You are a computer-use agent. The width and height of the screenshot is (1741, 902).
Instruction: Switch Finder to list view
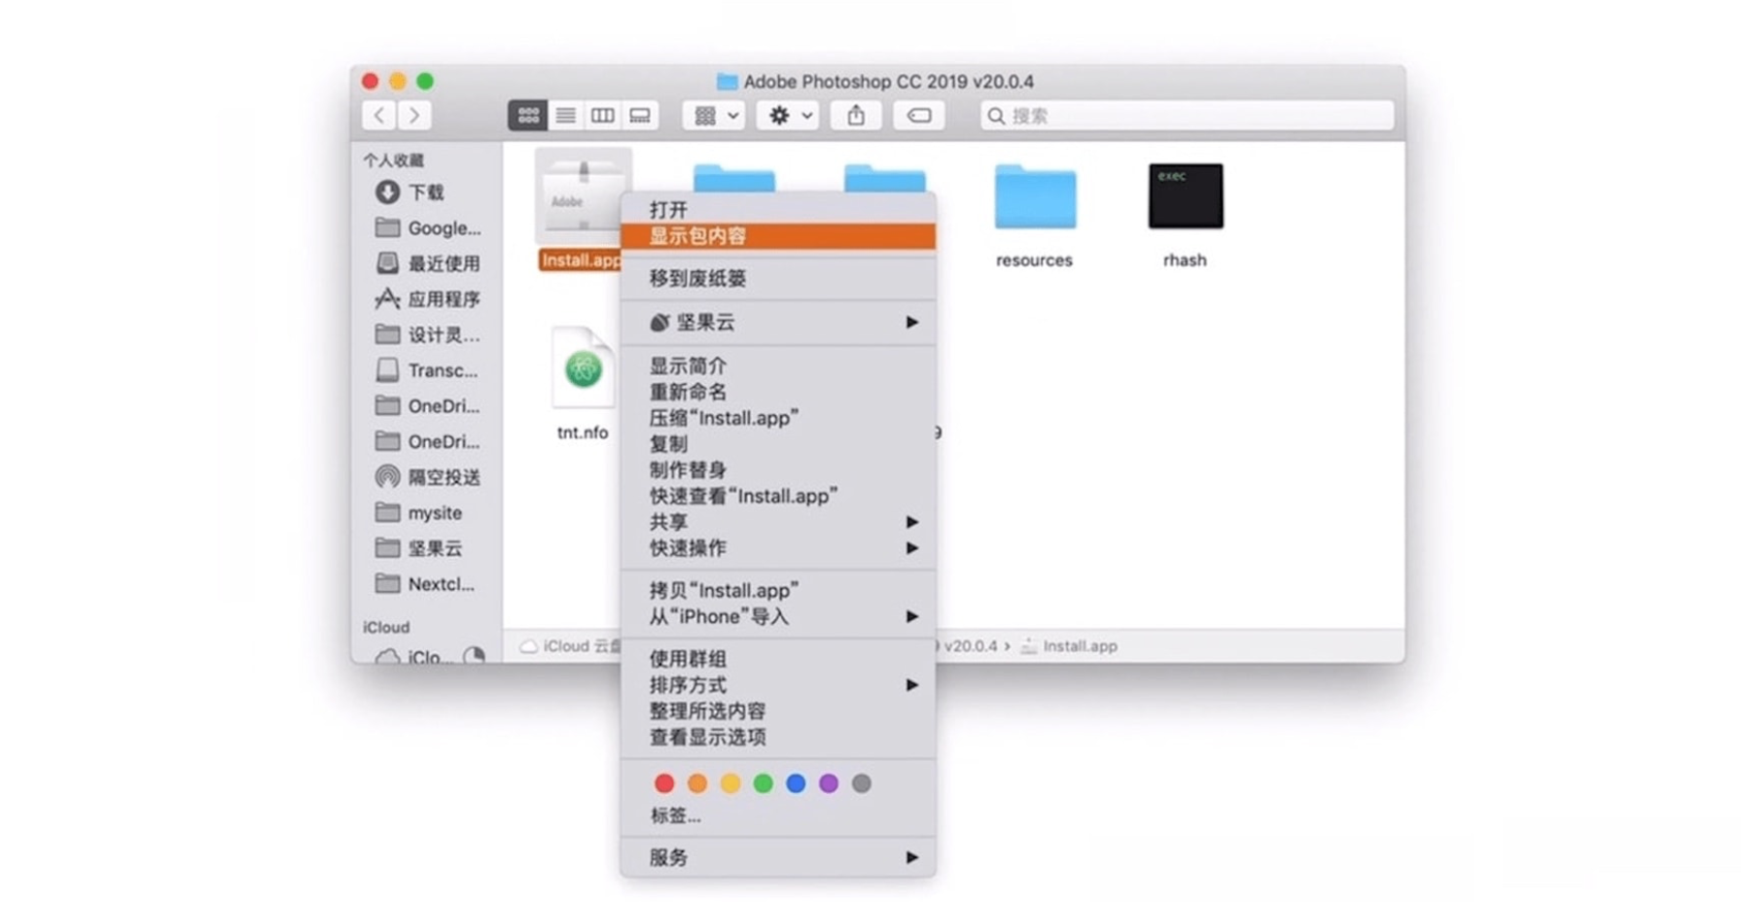point(565,116)
